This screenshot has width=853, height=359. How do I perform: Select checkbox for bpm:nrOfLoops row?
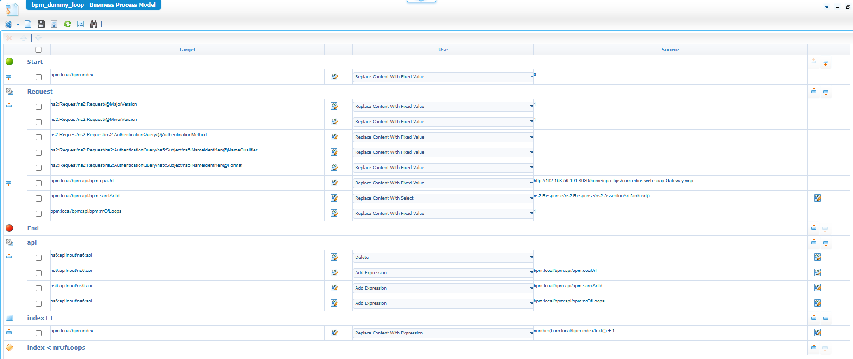[x=38, y=214]
